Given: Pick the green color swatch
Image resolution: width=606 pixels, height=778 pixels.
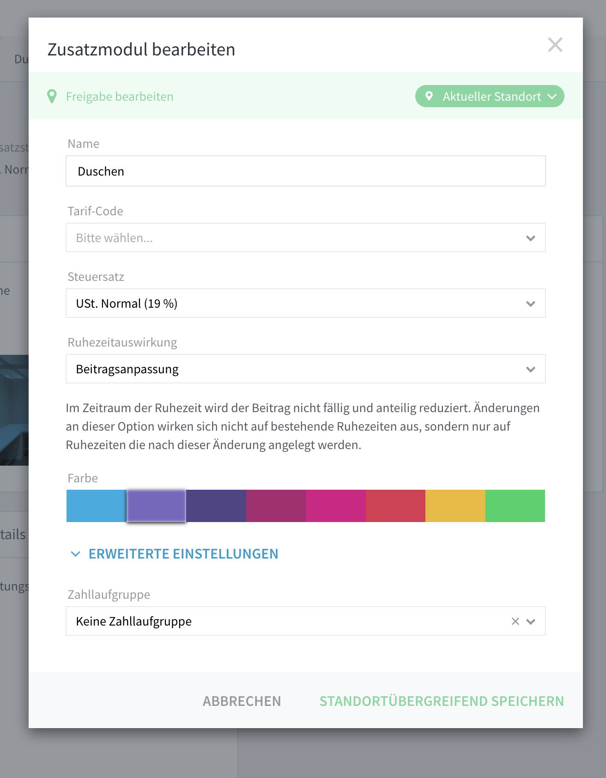Looking at the screenshot, I should (515, 506).
